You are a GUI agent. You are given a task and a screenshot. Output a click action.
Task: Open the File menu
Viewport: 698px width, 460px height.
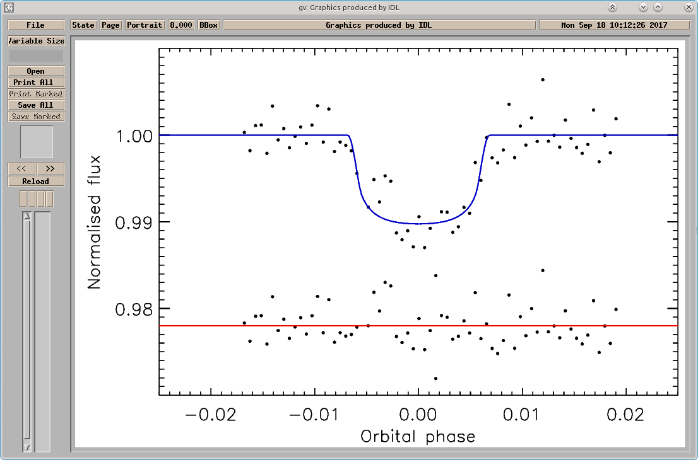35,25
